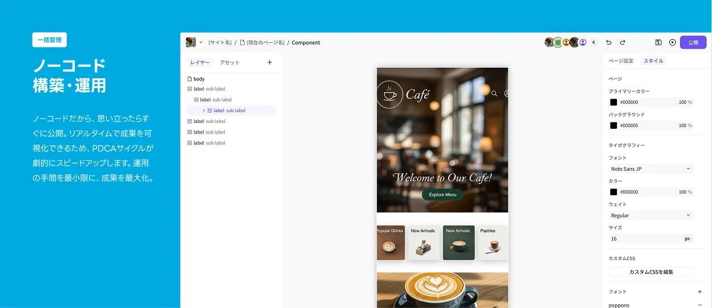
Task: Click the プライマリーカラー black color swatch
Action: point(614,102)
